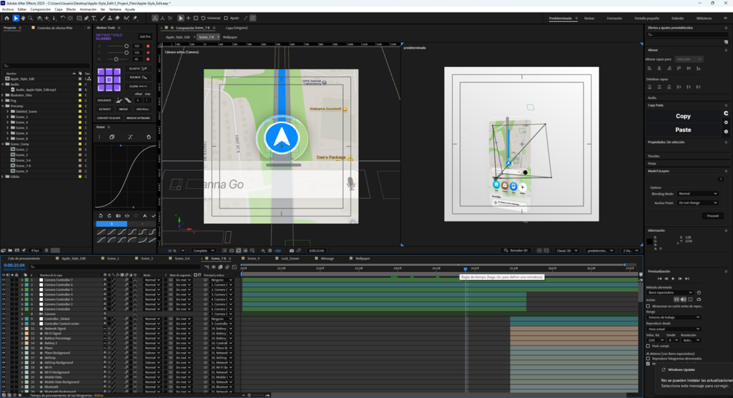Click the Proceed button in Masks2Layers

(x=713, y=216)
